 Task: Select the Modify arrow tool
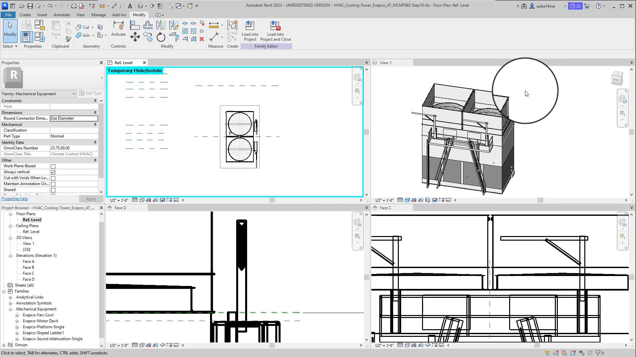[10, 30]
